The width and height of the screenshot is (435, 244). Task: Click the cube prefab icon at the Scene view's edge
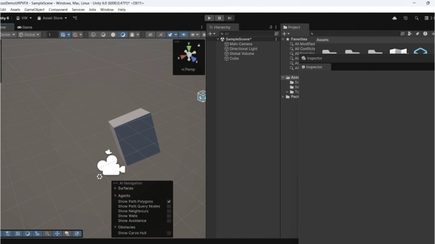click(202, 96)
